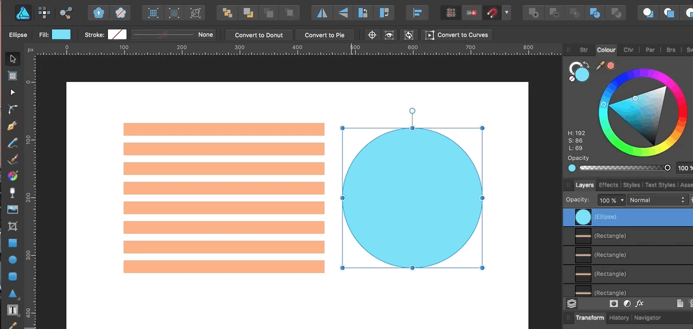Switch to the Effects tab

click(608, 185)
